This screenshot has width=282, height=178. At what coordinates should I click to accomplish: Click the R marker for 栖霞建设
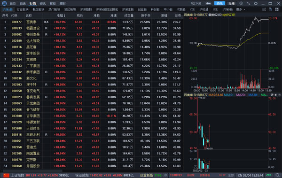point(46,28)
